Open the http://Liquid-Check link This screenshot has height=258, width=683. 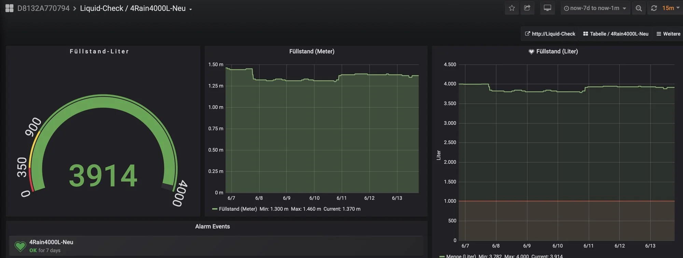[x=550, y=34]
